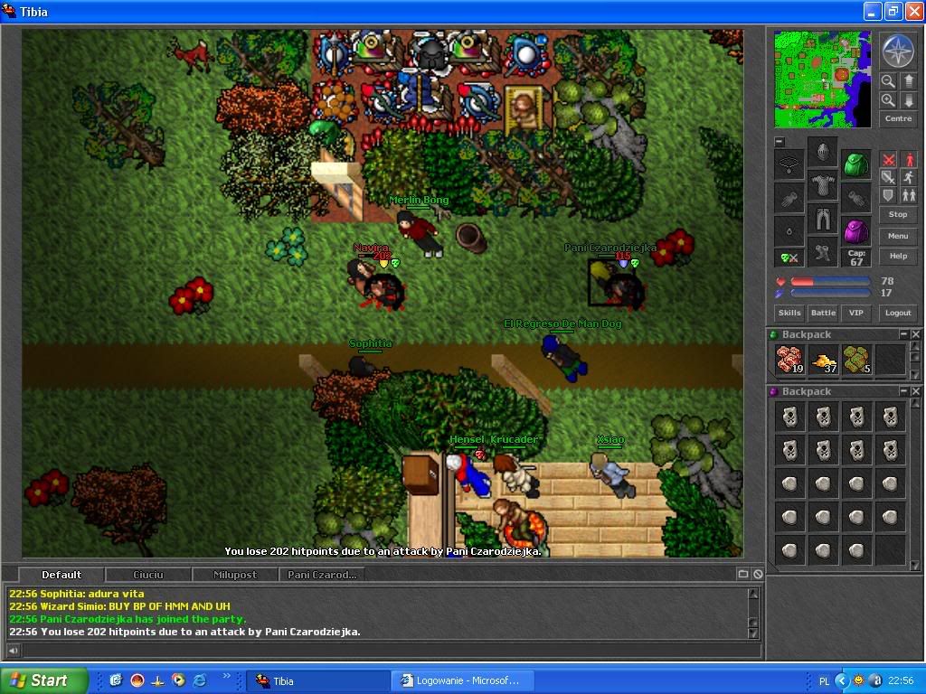Image resolution: width=926 pixels, height=694 pixels.
Task: Switch to Logowanie - Microsoft taskbar window
Action: [x=462, y=681]
